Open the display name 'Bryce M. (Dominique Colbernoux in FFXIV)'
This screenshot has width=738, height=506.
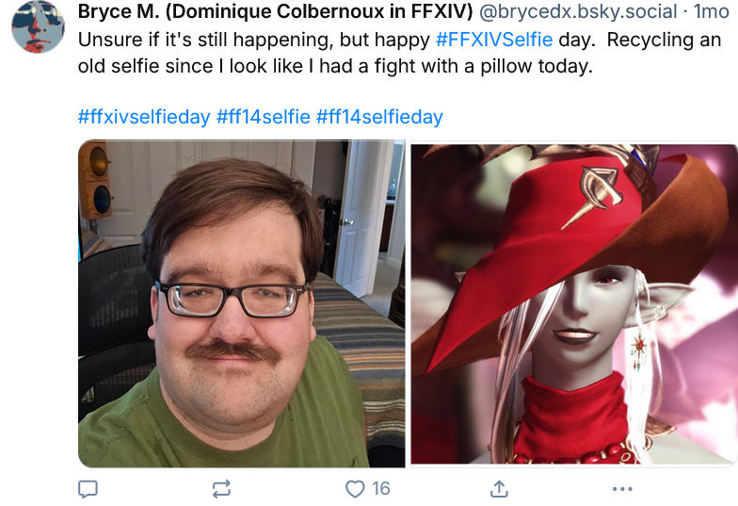coord(275,11)
